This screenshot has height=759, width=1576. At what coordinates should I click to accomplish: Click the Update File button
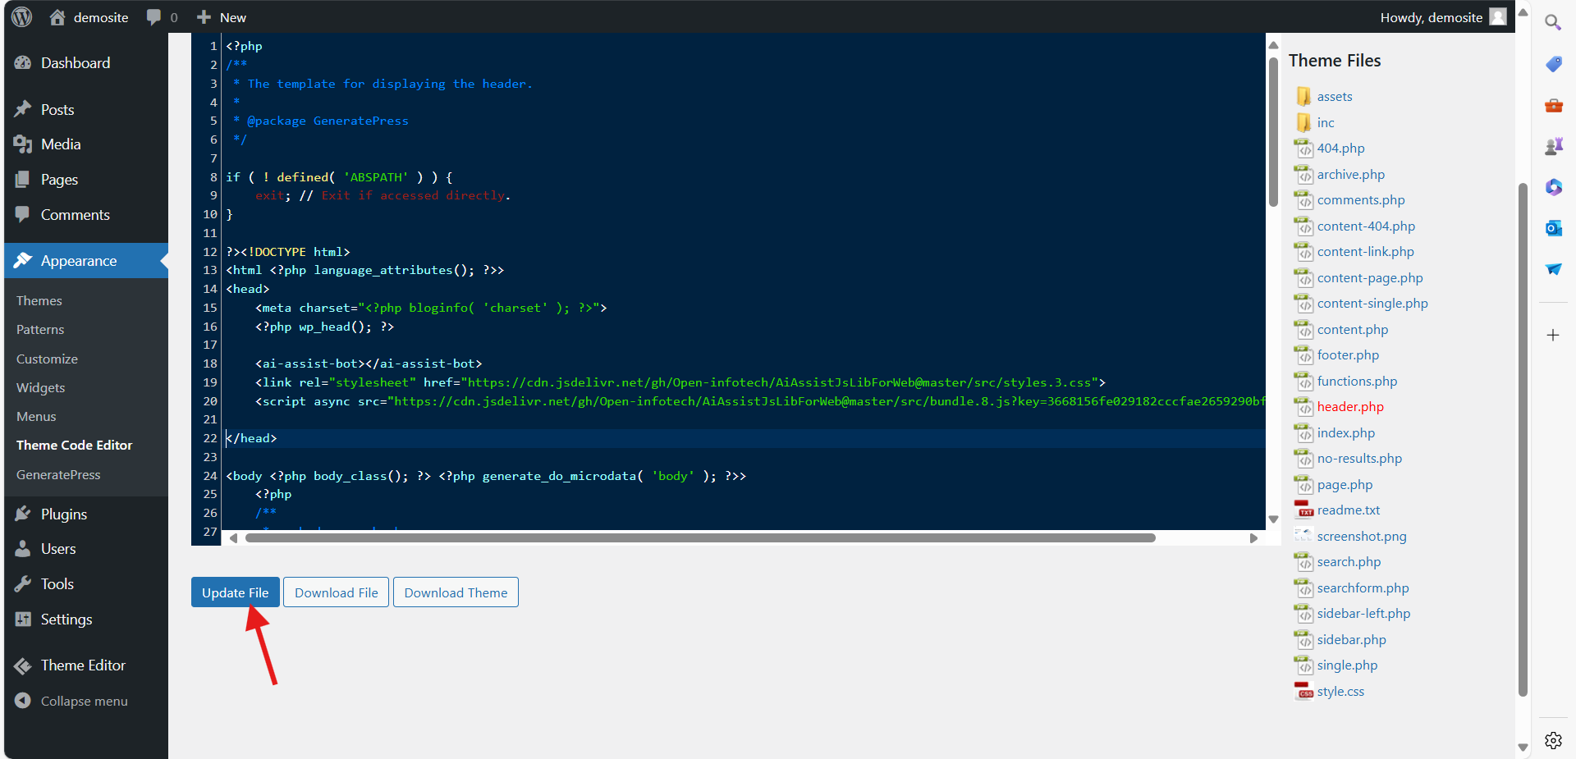point(236,592)
